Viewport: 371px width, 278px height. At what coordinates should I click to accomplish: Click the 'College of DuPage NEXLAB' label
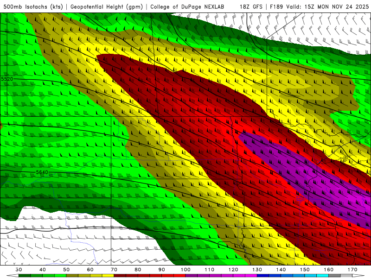[x=187, y=6]
